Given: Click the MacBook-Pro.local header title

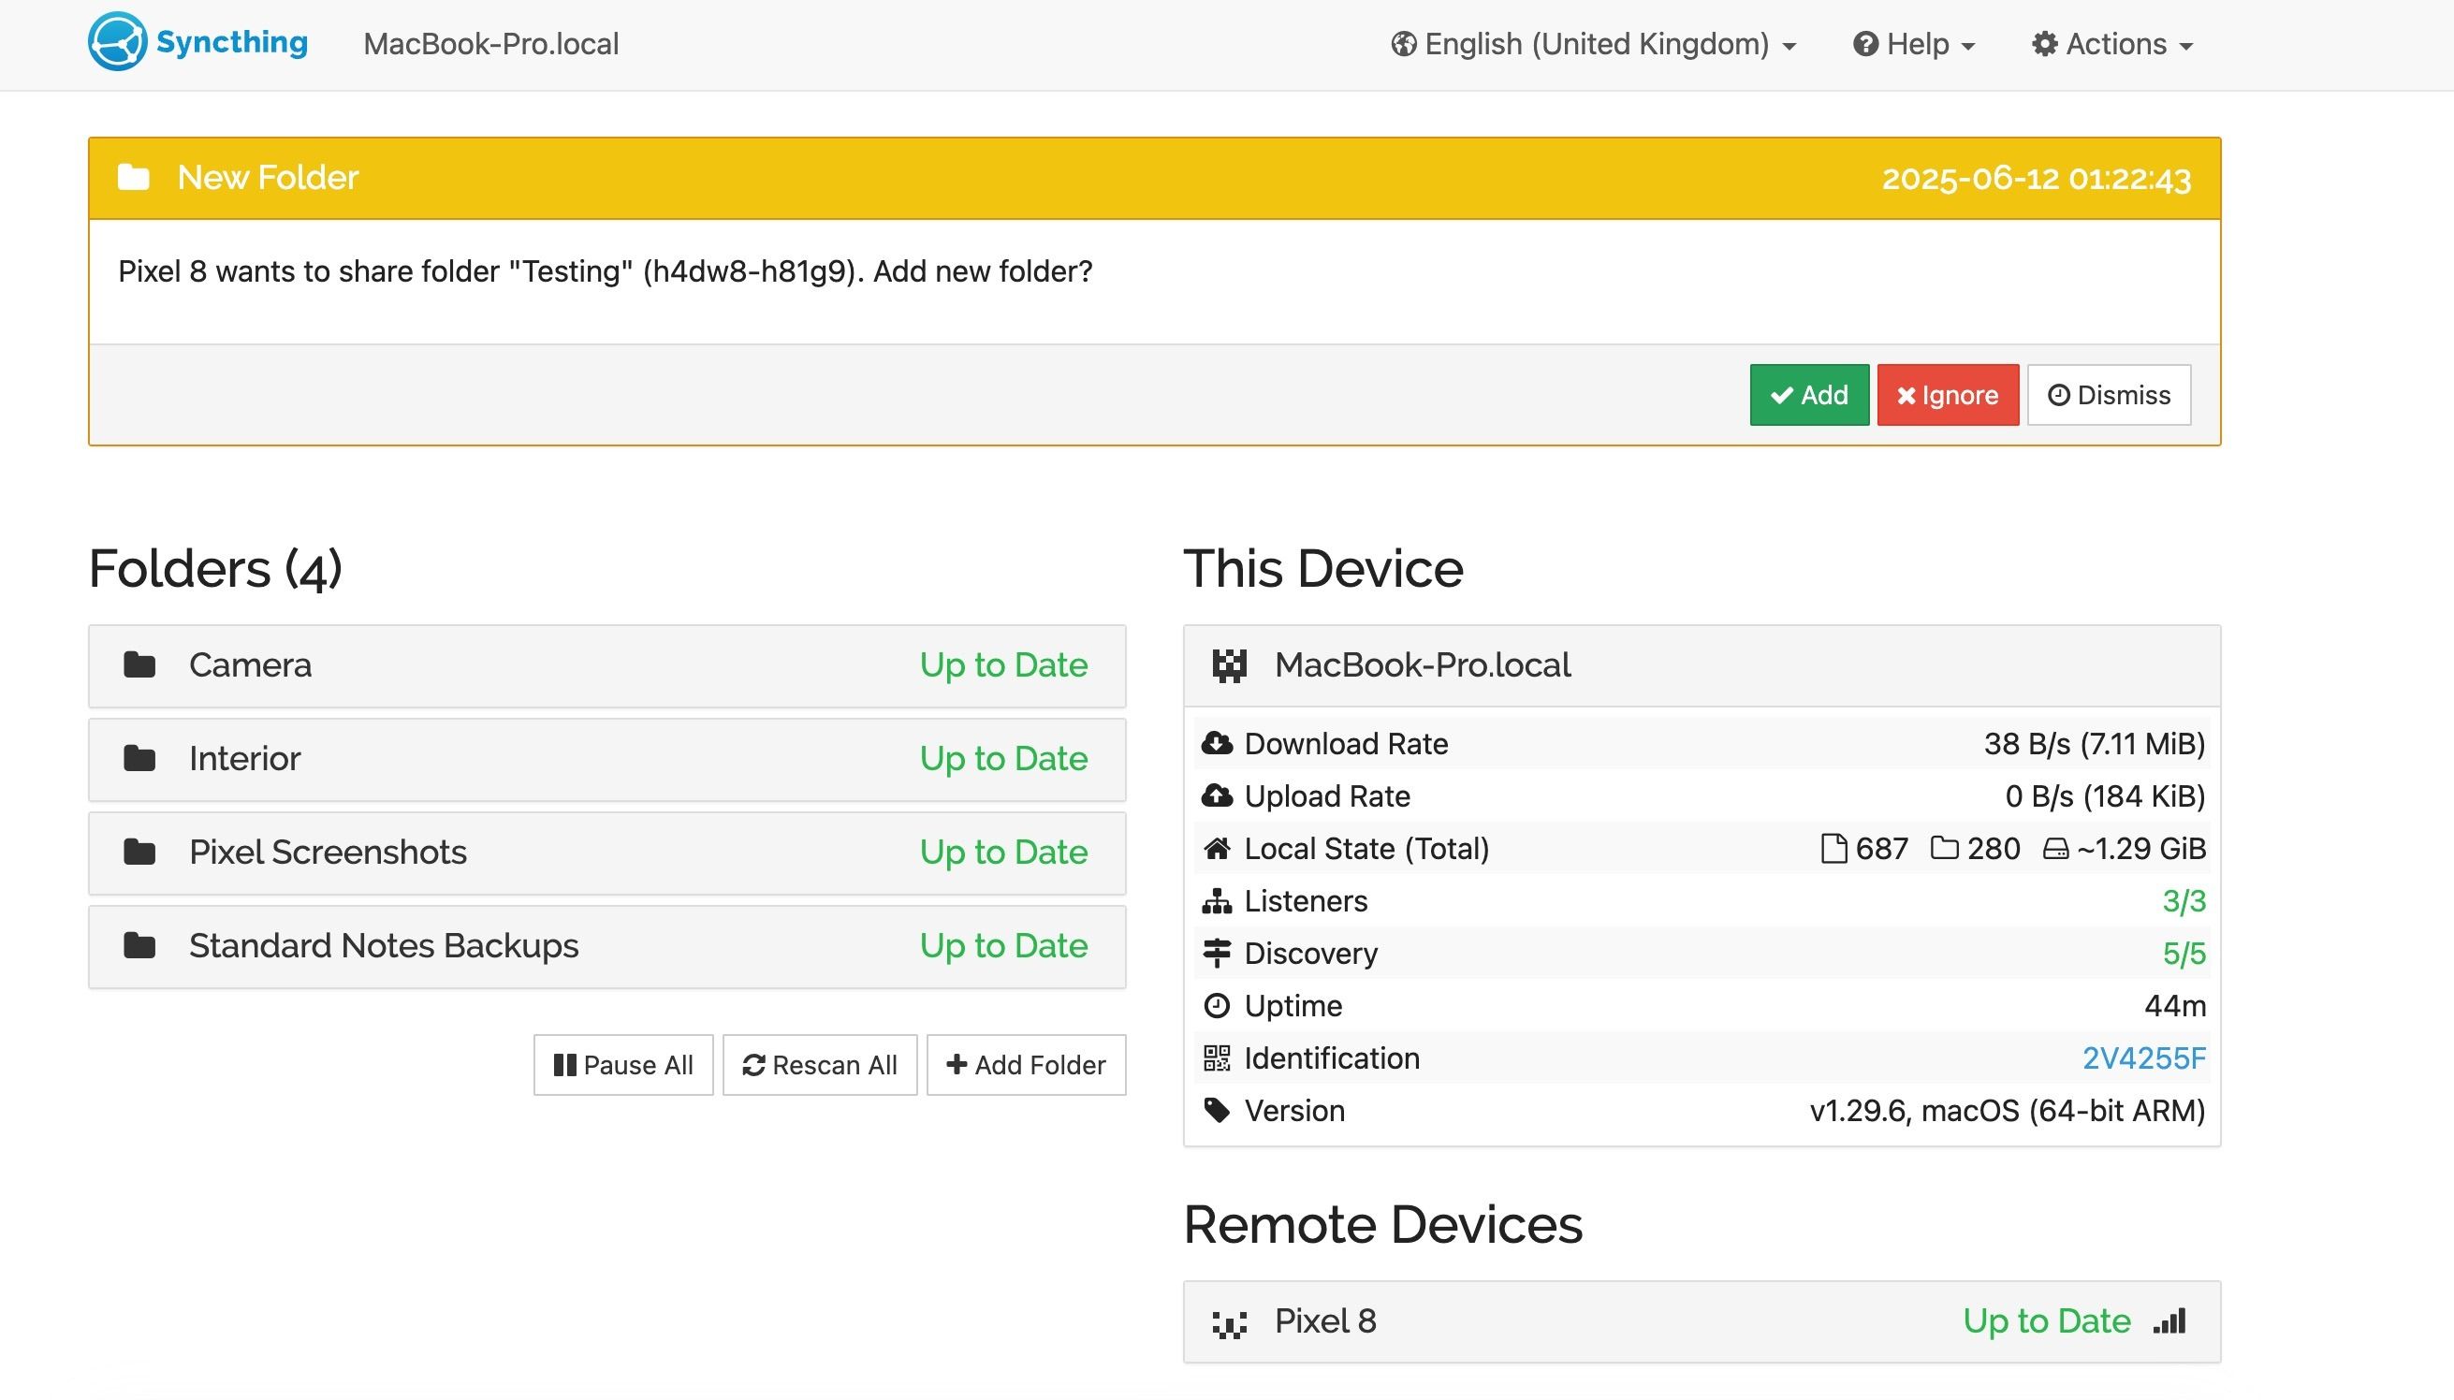Looking at the screenshot, I should point(490,44).
